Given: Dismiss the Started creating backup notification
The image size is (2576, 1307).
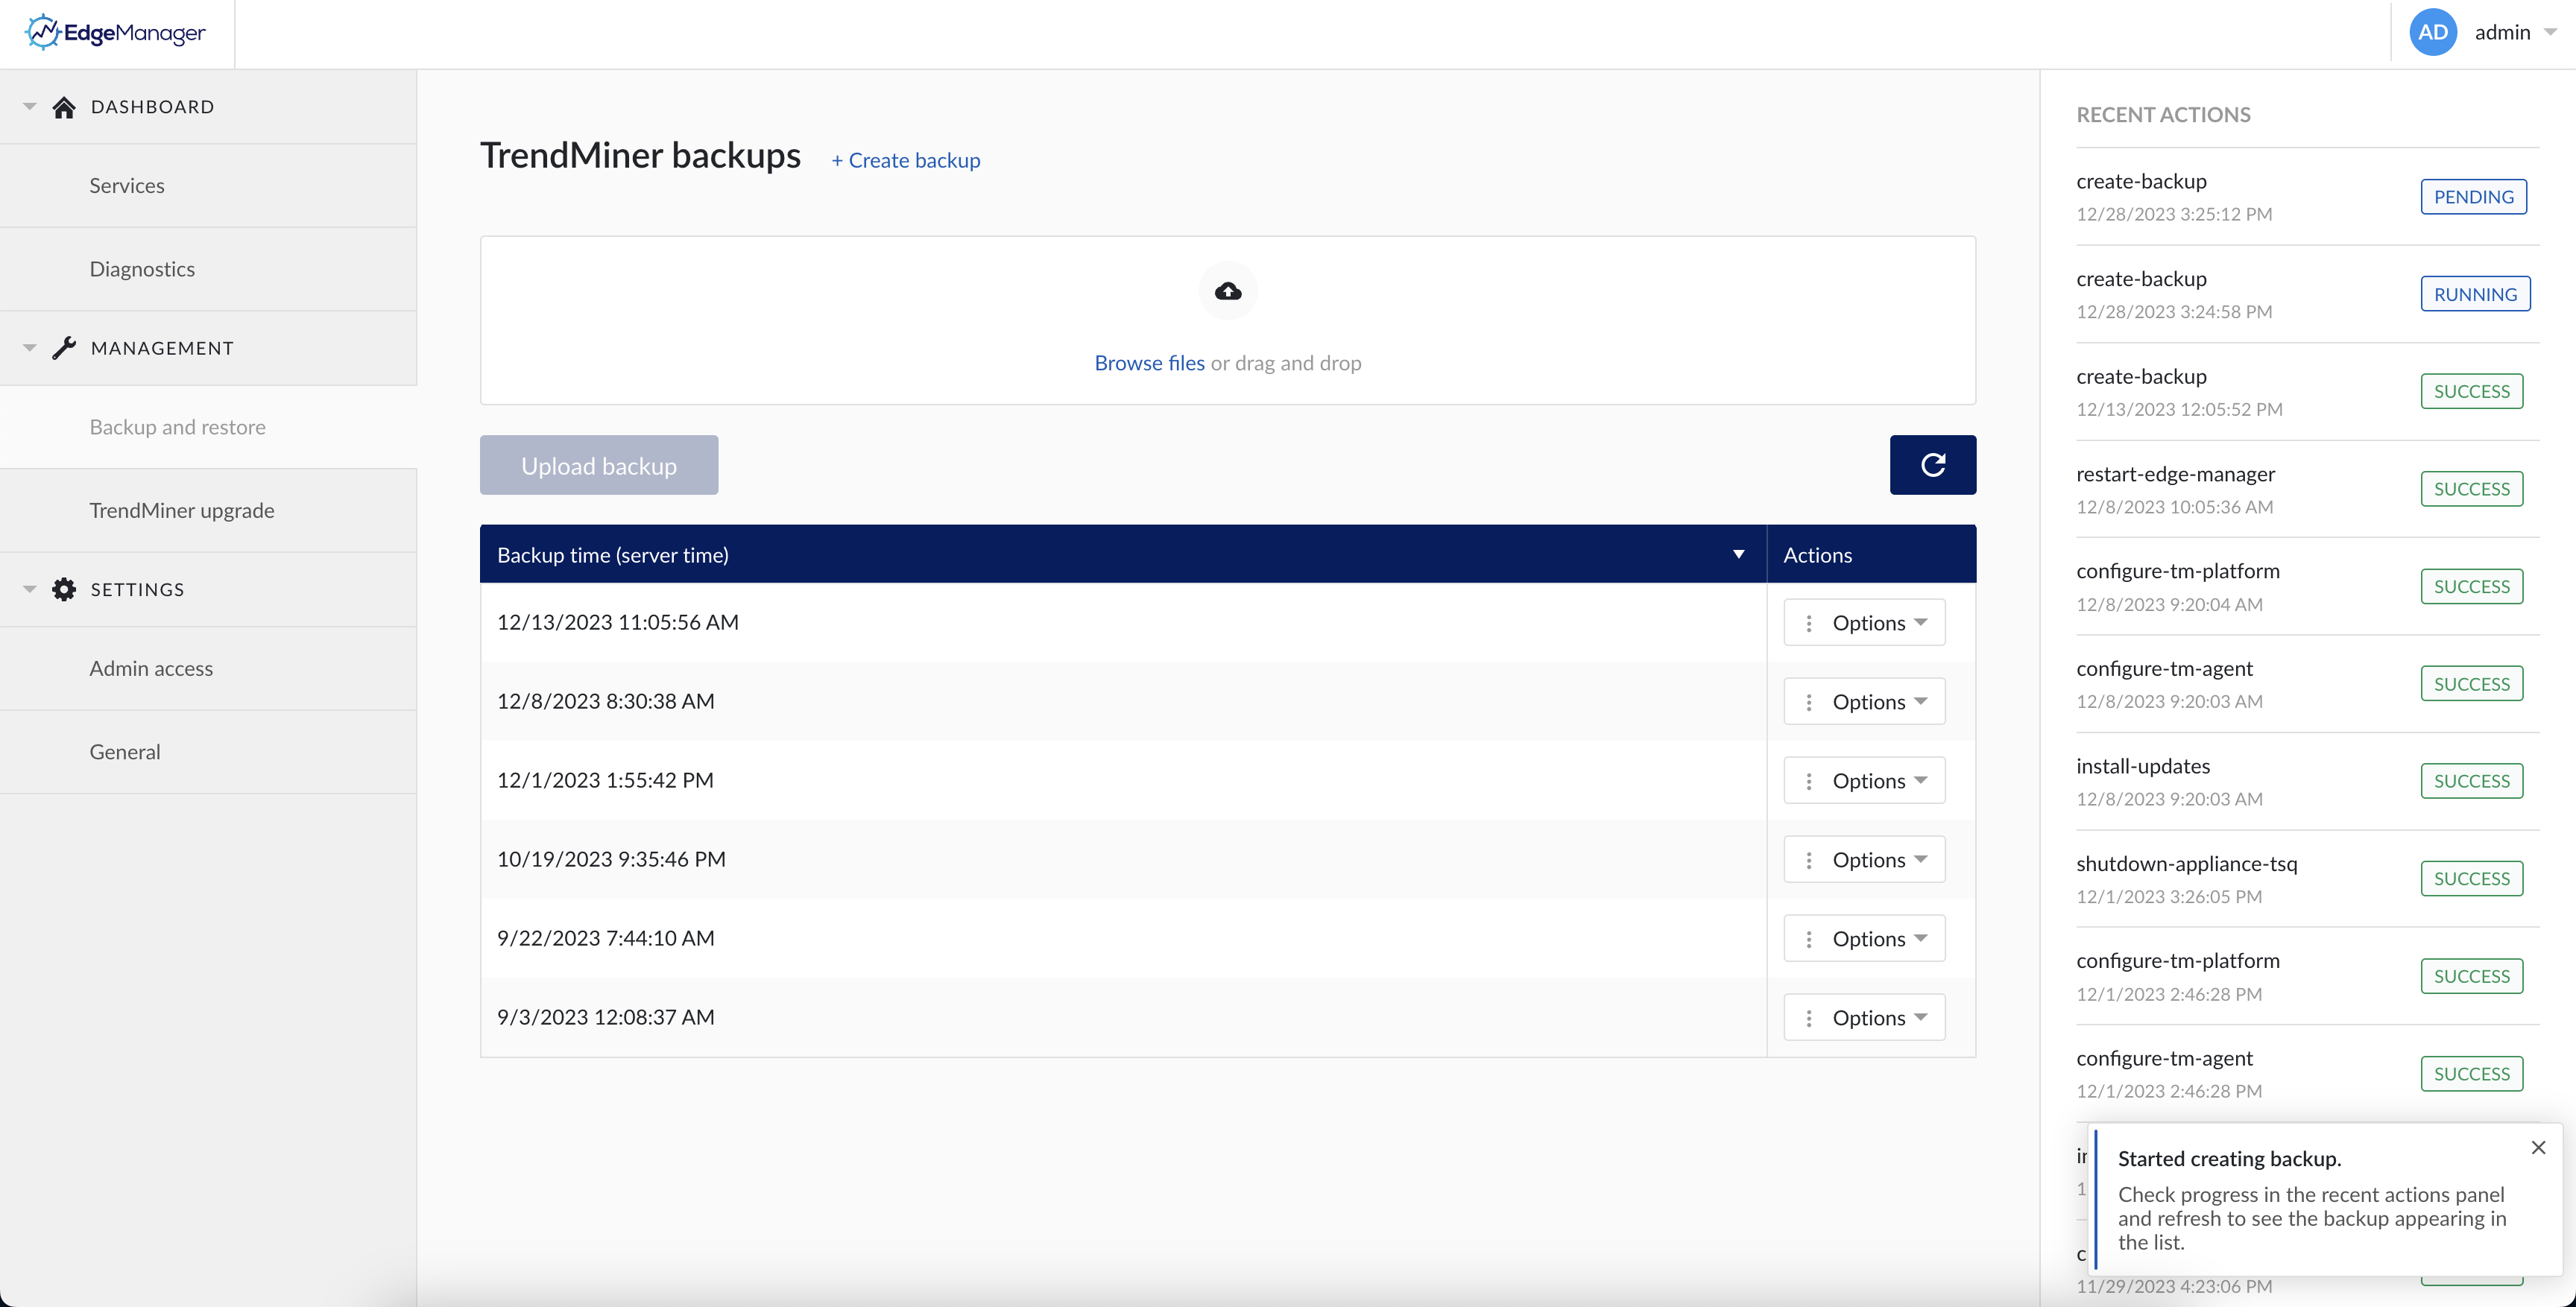Looking at the screenshot, I should 2539,1147.
